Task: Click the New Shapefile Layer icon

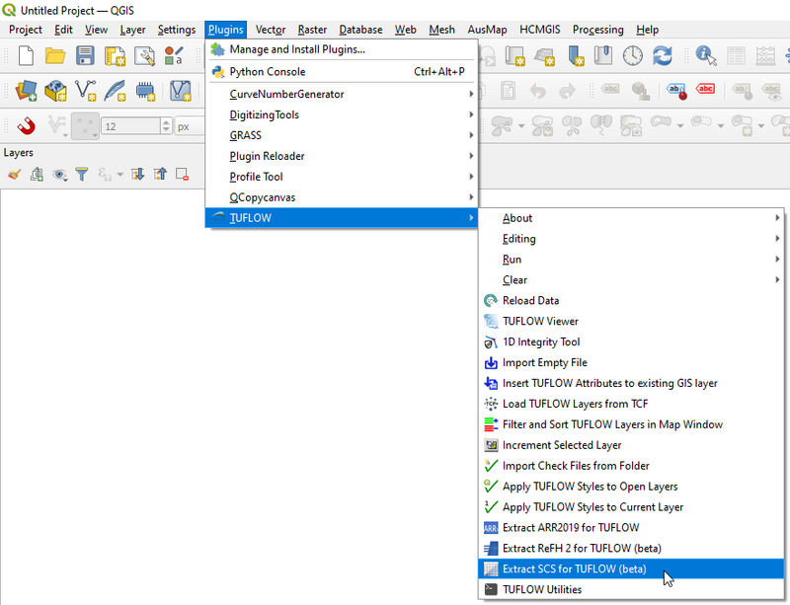Action: (87, 92)
